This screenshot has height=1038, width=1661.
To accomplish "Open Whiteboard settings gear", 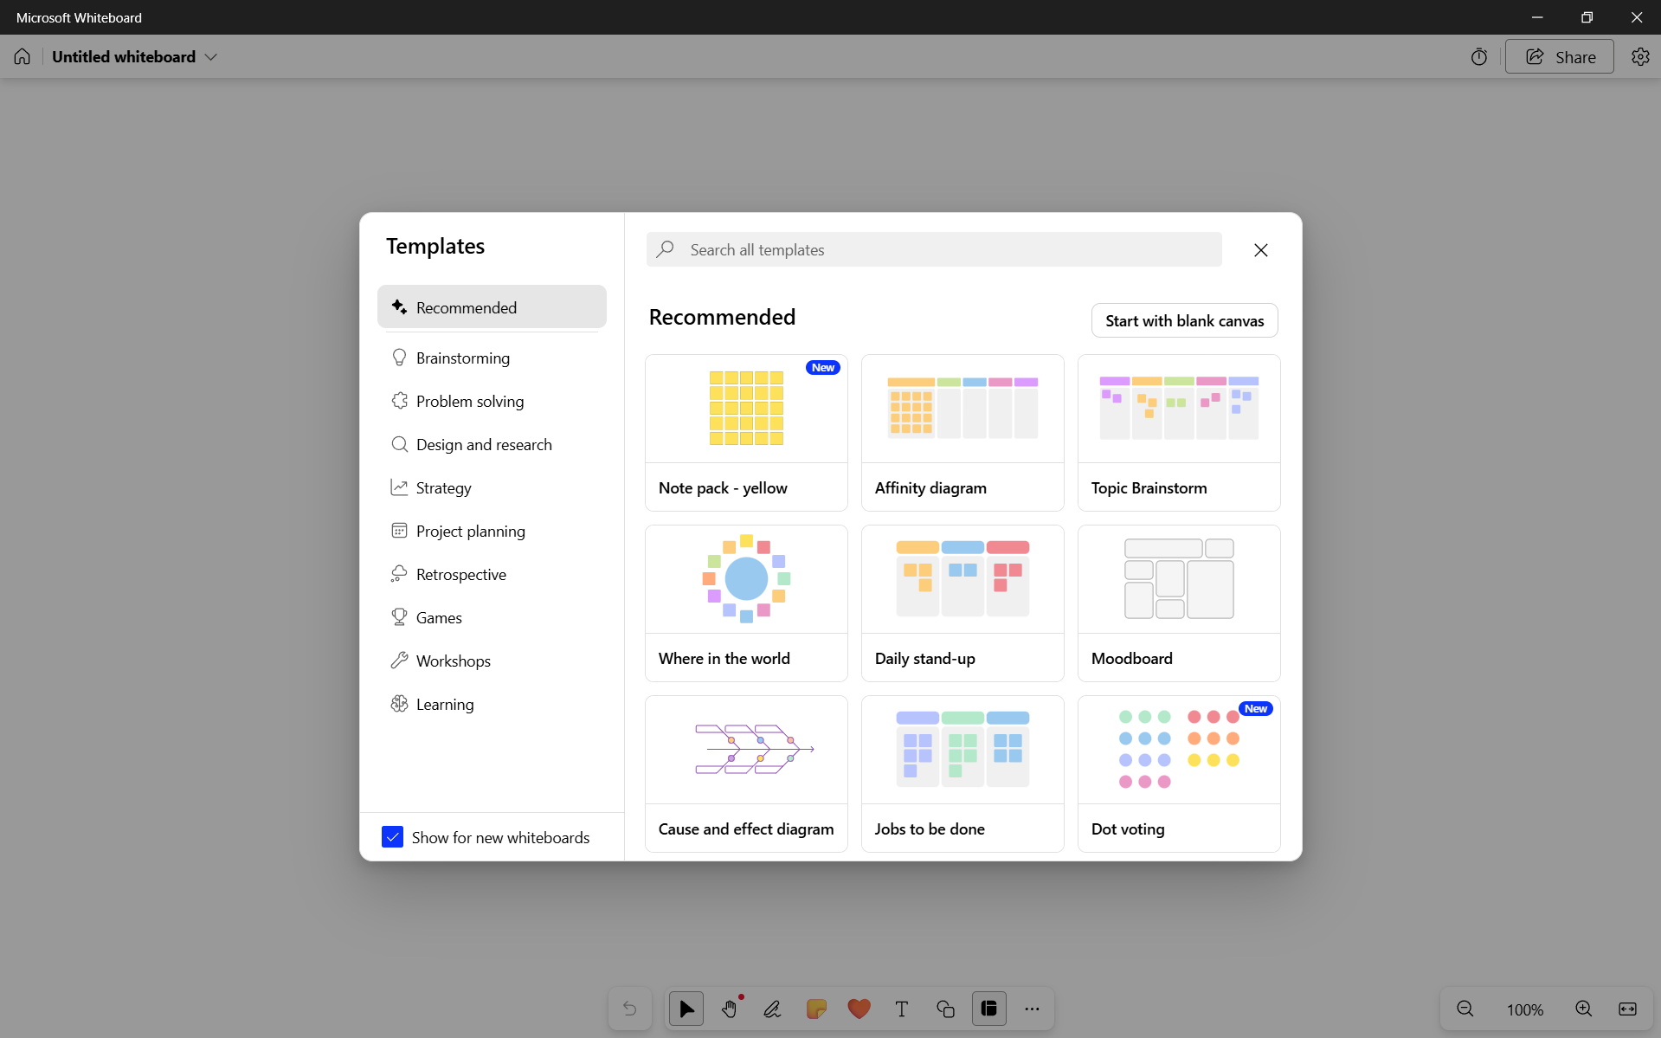I will point(1640,57).
